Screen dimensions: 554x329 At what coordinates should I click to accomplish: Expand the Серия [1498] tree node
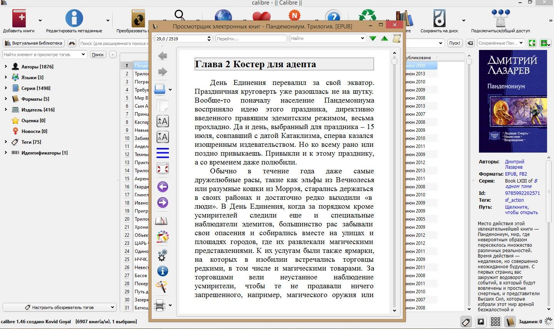coord(6,88)
